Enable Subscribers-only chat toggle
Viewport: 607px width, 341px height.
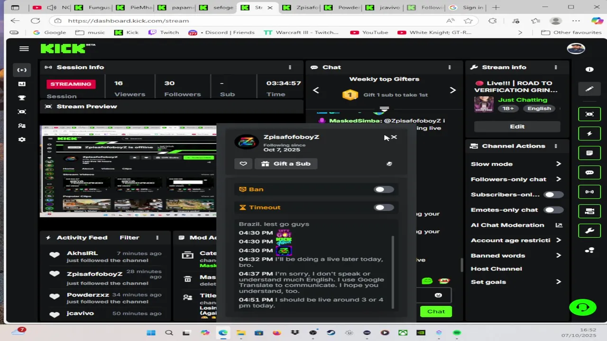coord(553,195)
